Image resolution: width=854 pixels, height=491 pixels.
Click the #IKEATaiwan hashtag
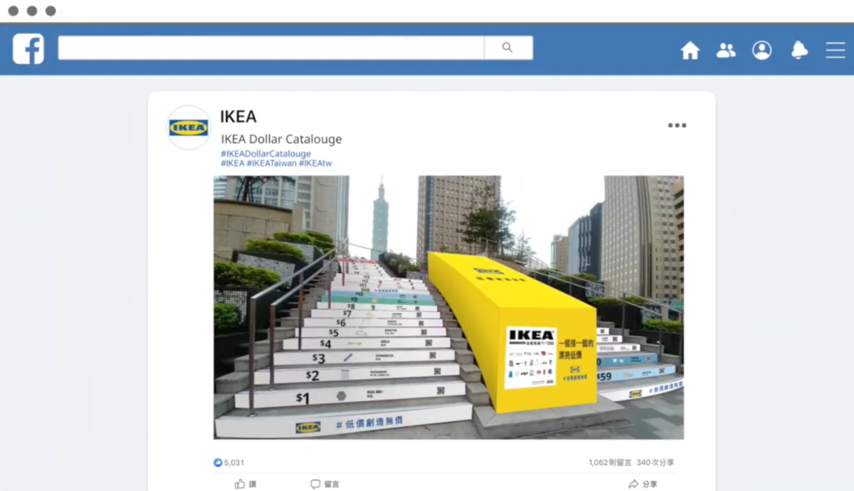tap(271, 163)
